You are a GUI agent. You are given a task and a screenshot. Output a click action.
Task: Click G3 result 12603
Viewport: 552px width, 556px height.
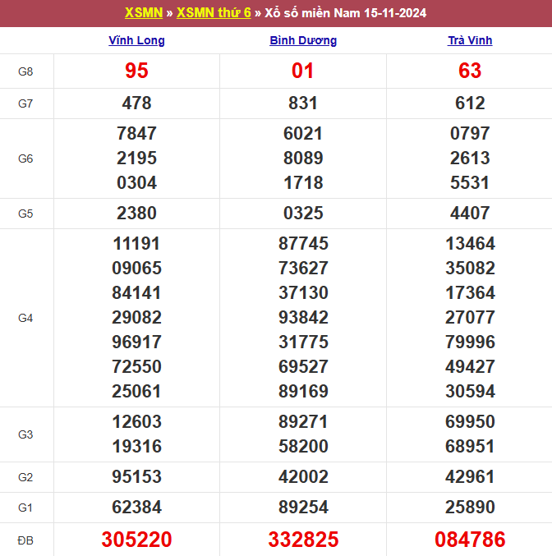point(136,422)
